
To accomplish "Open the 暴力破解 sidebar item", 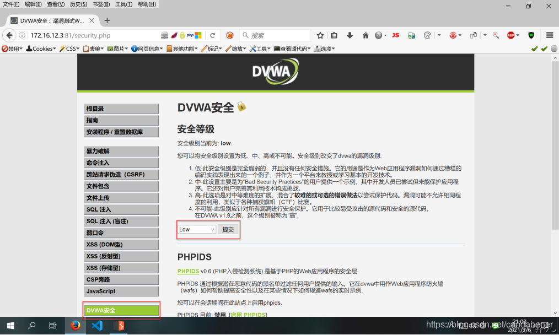I will click(x=121, y=151).
